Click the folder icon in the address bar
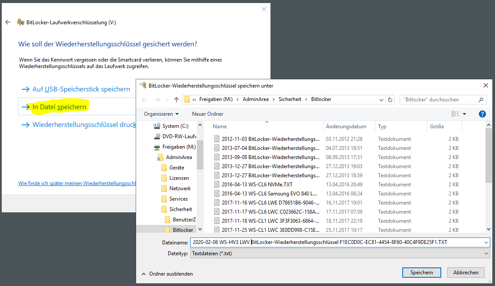 point(187,99)
